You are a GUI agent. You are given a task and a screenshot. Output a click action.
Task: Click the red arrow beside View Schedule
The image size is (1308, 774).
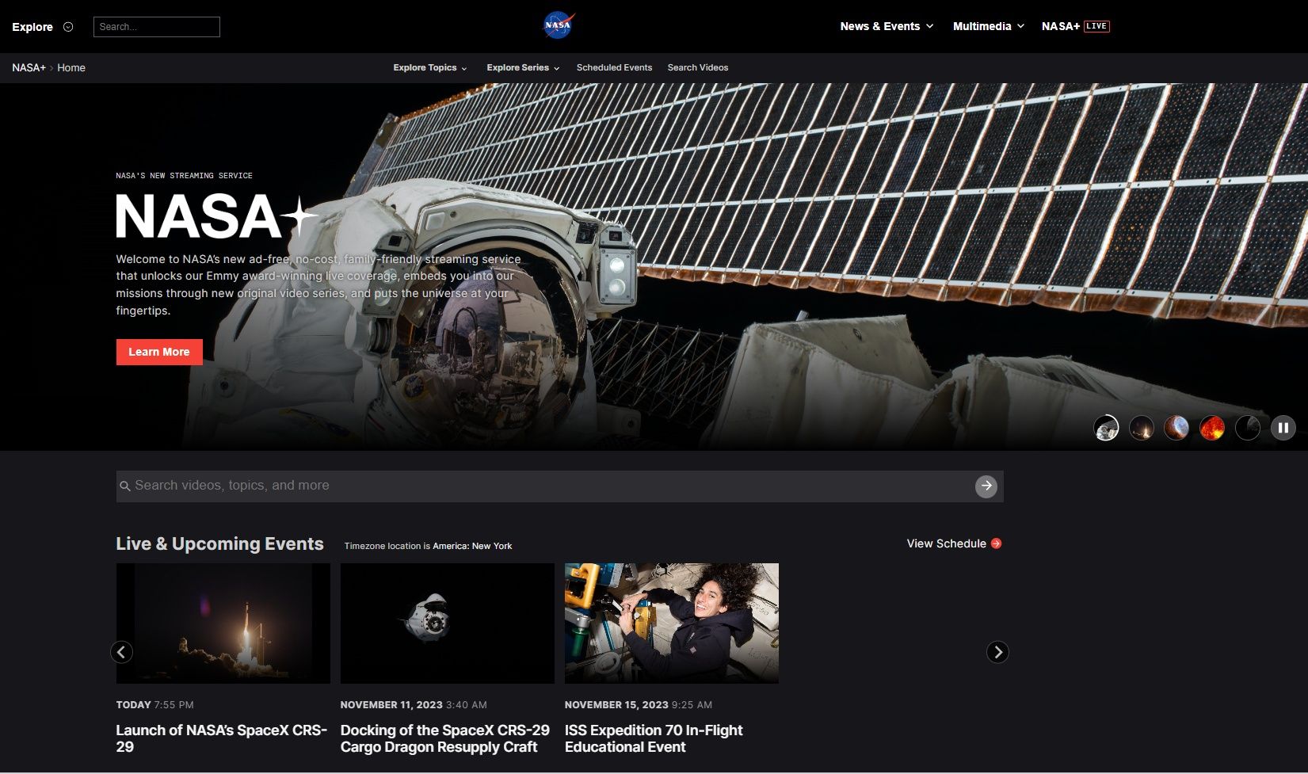(x=996, y=543)
